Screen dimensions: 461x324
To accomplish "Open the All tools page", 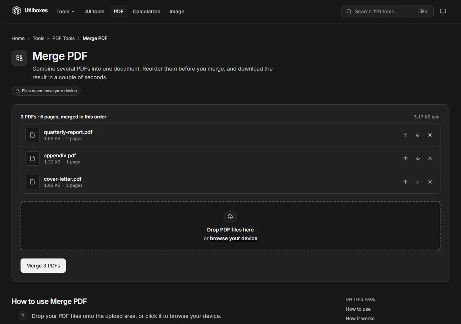I will click(95, 12).
